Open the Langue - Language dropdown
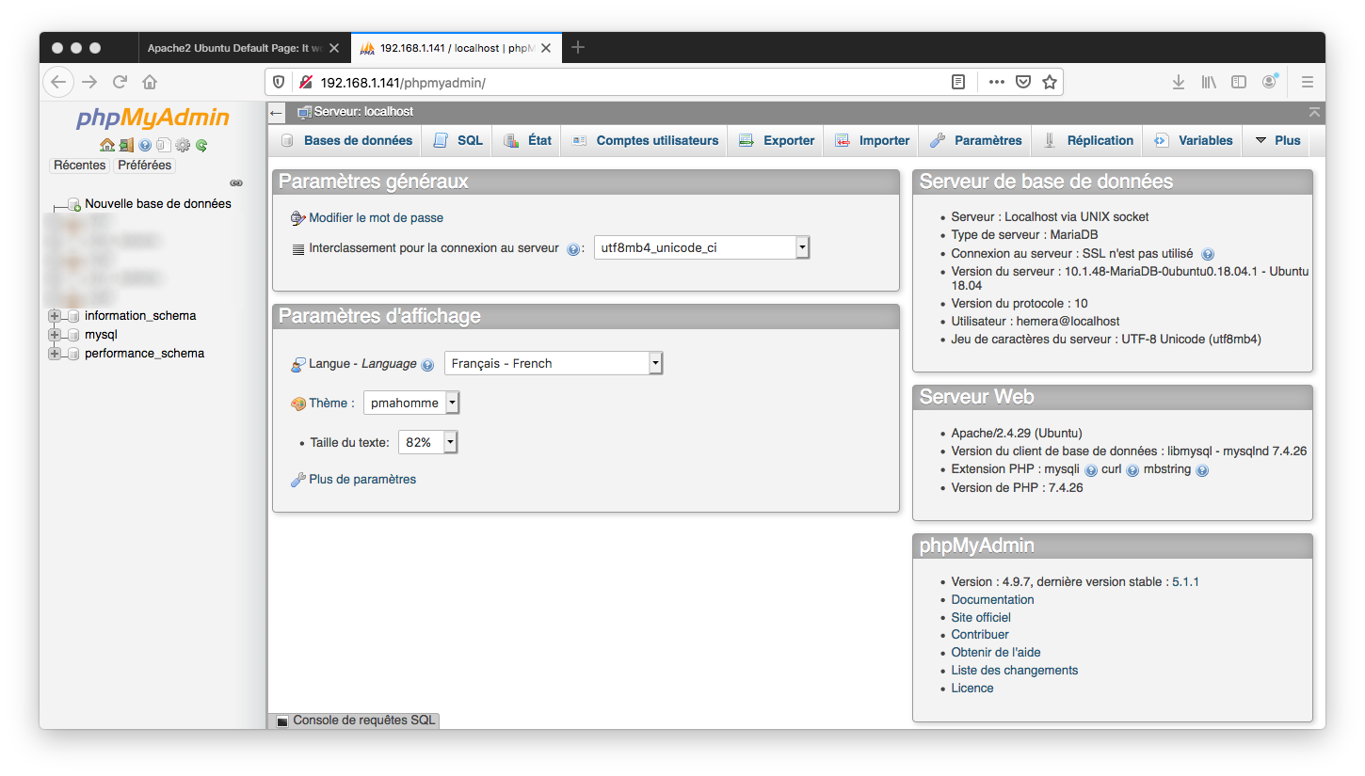1365x776 pixels. pyautogui.click(x=553, y=363)
